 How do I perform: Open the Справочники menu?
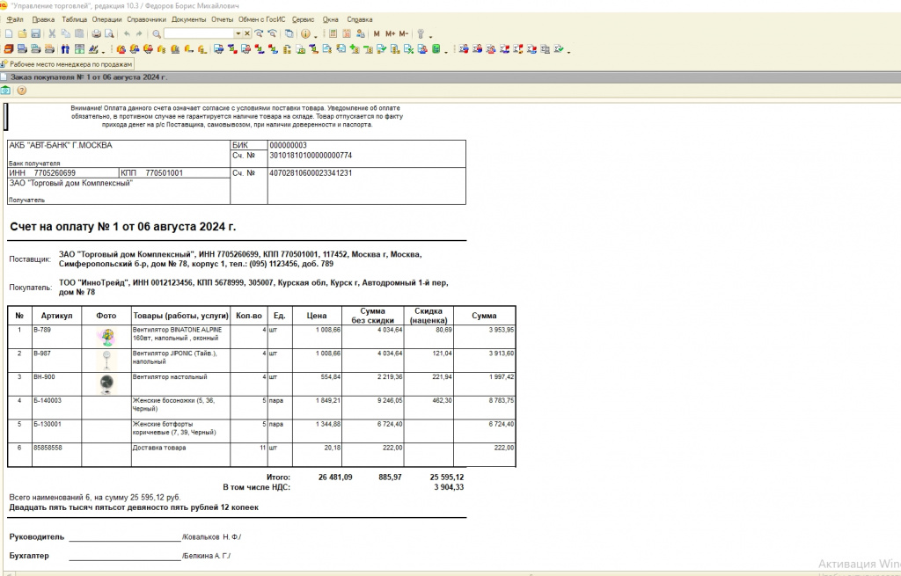point(147,18)
